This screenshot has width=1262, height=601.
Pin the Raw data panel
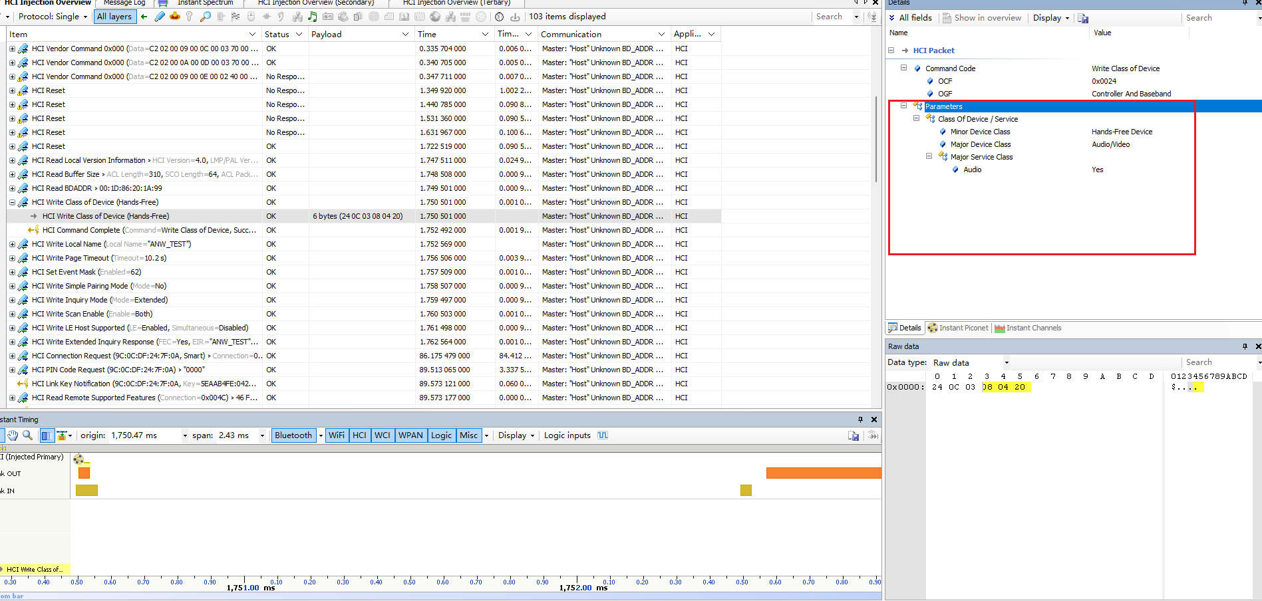tap(1245, 346)
